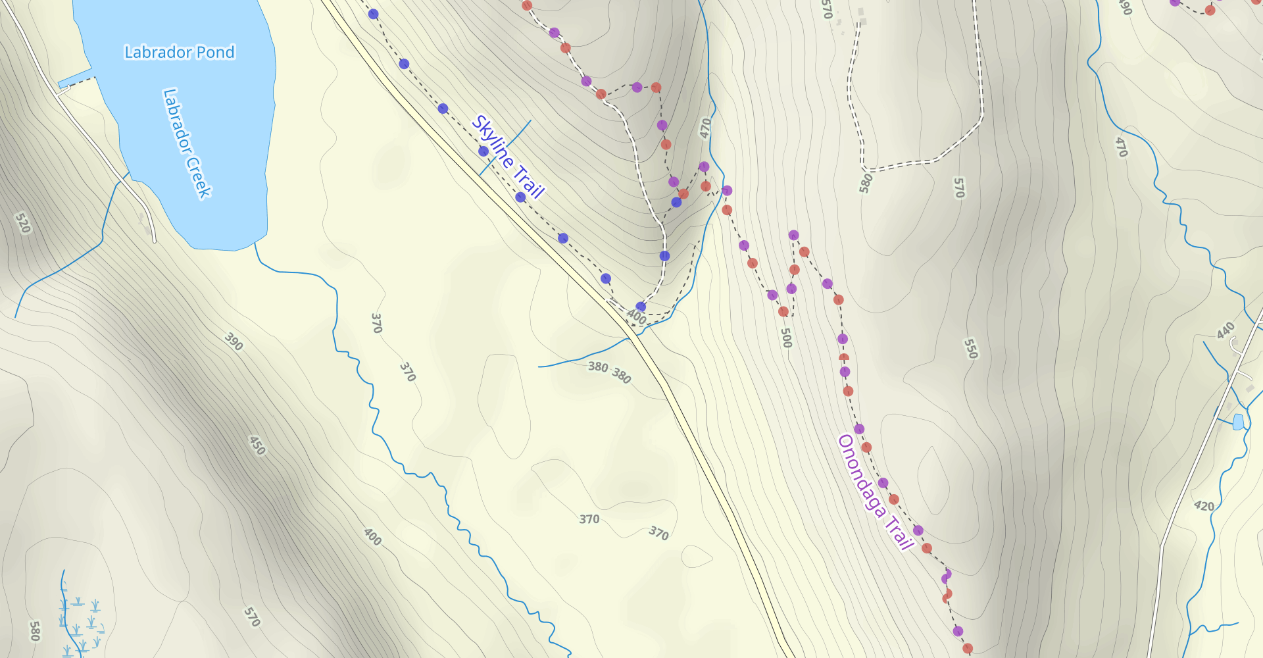Click the 520 contour elevation label
Image resolution: width=1263 pixels, height=658 pixels.
click(x=23, y=223)
